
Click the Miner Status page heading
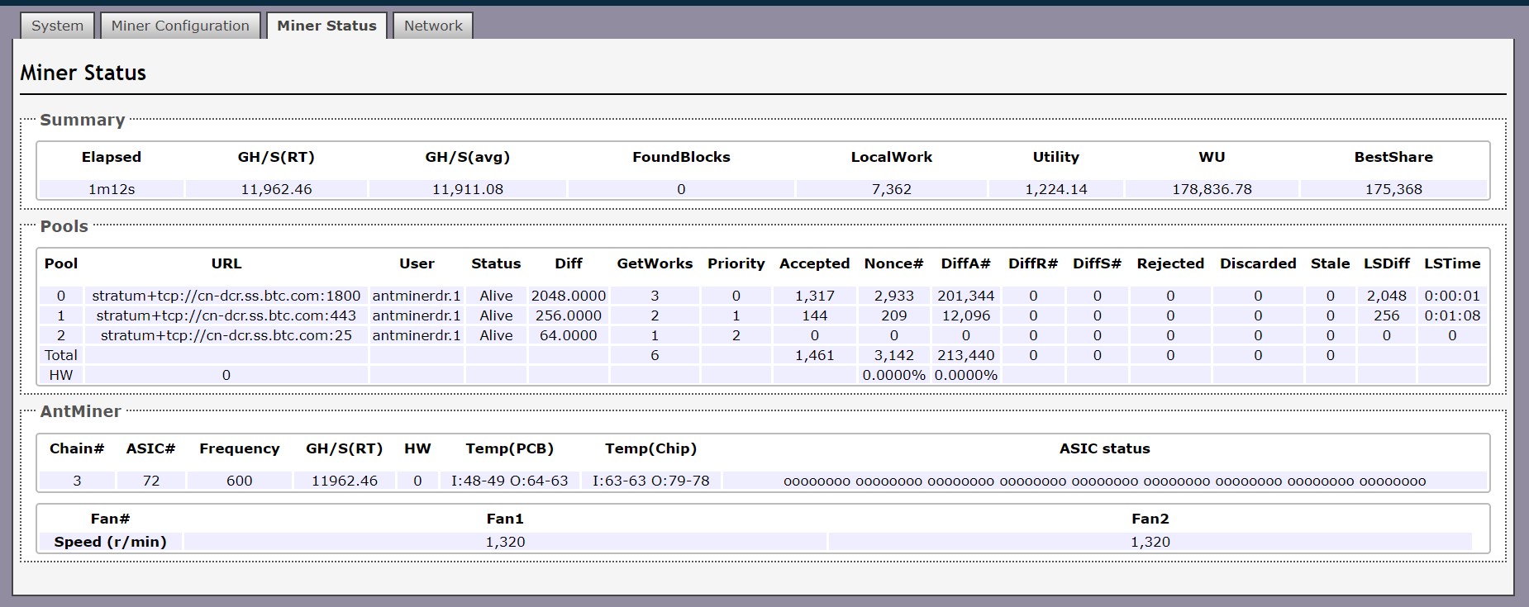point(83,73)
